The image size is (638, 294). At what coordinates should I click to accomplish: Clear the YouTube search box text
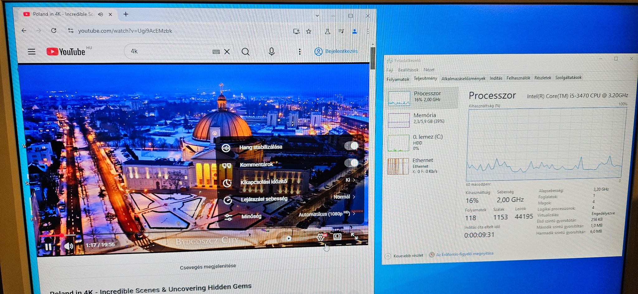(227, 52)
